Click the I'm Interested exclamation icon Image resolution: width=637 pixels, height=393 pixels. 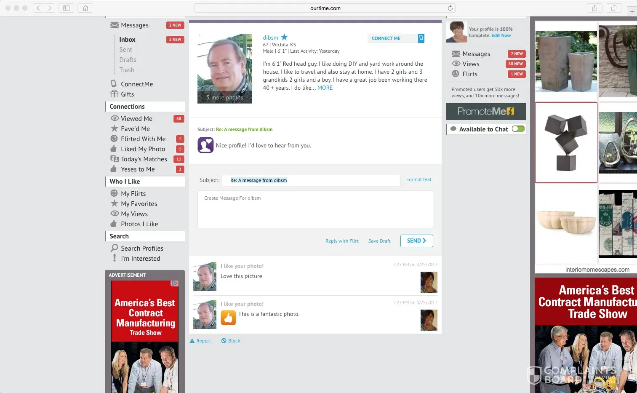pos(114,258)
